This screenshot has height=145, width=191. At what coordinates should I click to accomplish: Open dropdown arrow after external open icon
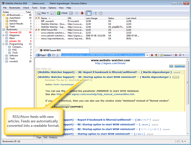pos(183,55)
